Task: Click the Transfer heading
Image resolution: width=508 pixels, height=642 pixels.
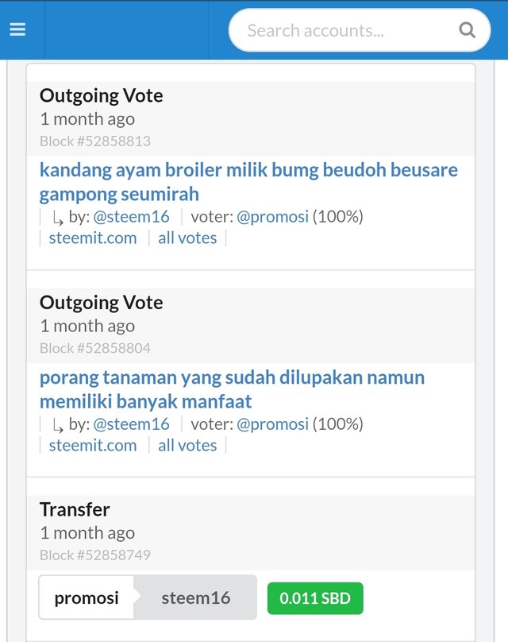Action: 75,509
